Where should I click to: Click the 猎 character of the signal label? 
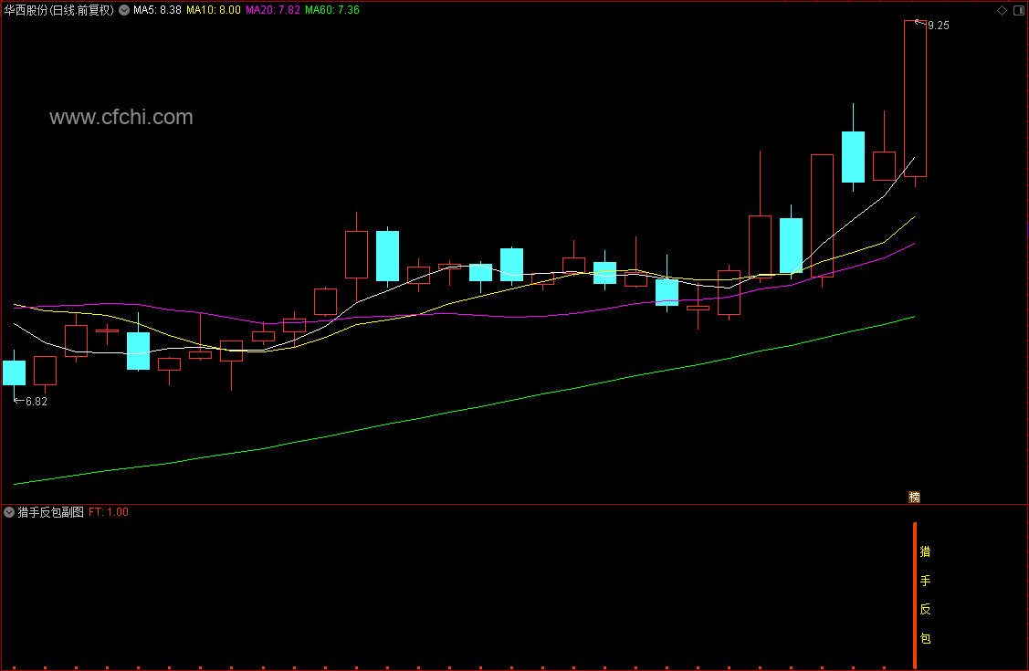click(925, 551)
